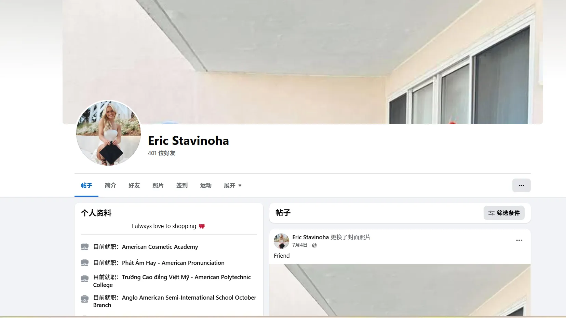This screenshot has height=318, width=566.
Task: Open the Phát Âm Hay - American Pronunciation link
Action: pyautogui.click(x=173, y=263)
